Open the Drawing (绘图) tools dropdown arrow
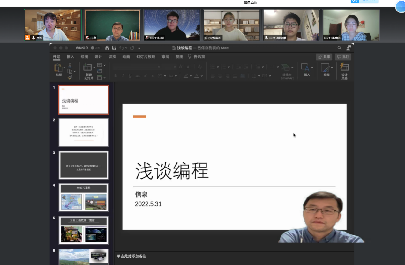This screenshot has height=265, width=405. click(x=332, y=68)
